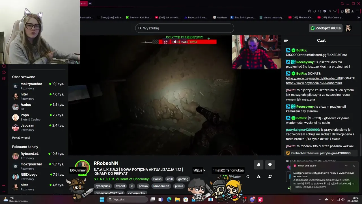Open RybsonLoL recommended channel
Image resolution: width=362 pixels, height=204 pixels.
[38, 156]
